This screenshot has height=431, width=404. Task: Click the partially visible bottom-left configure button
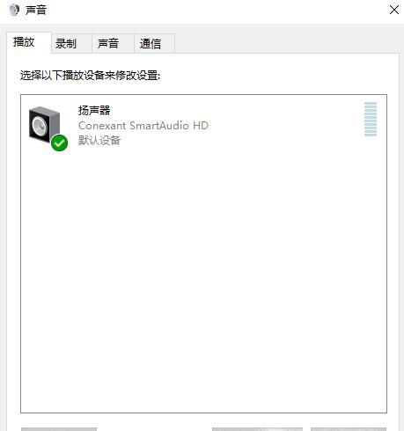[x=59, y=429]
